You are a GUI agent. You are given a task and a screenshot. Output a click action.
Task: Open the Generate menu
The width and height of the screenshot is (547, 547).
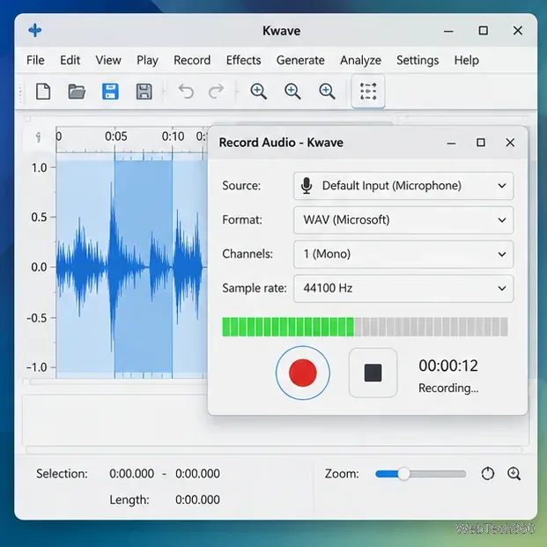point(300,60)
